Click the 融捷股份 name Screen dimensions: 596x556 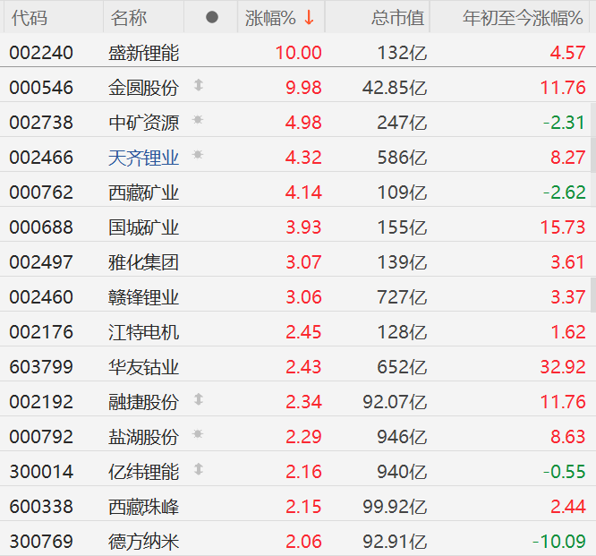click(144, 402)
